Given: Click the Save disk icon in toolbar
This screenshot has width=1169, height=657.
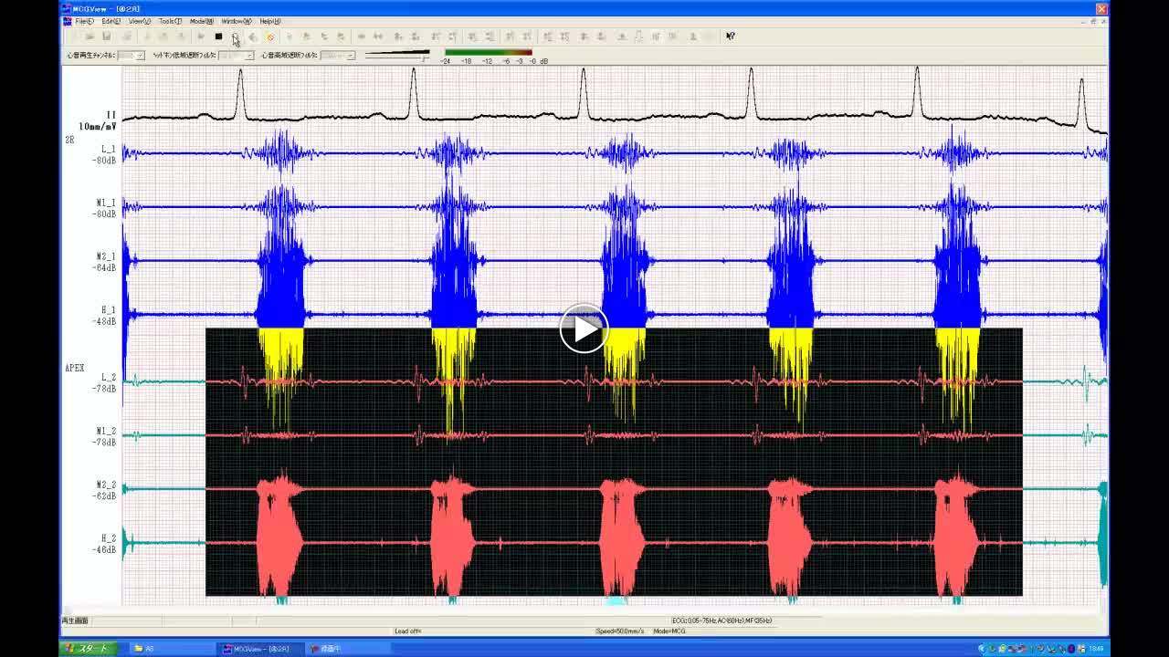Looking at the screenshot, I should click(x=107, y=36).
